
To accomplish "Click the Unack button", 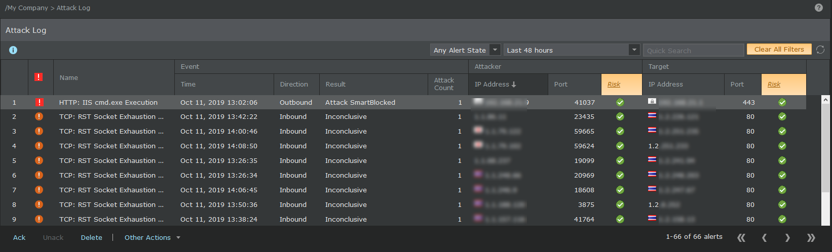I will pos(53,237).
